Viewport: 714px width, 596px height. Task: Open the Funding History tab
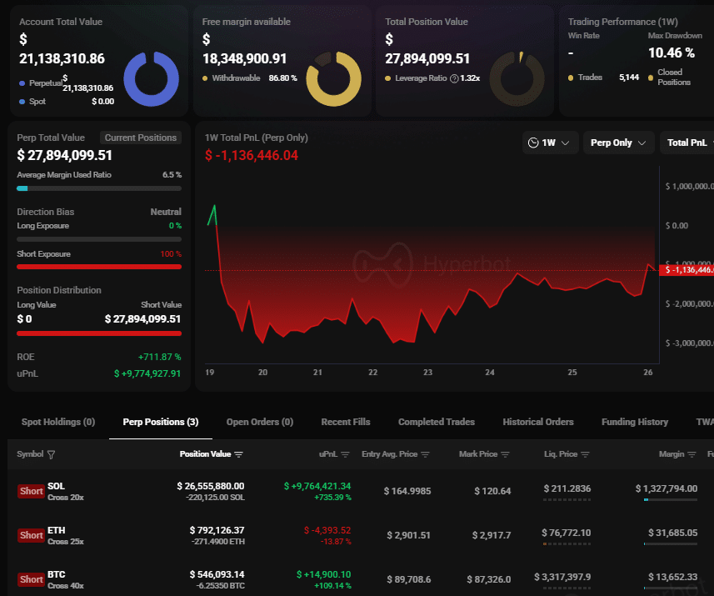634,422
